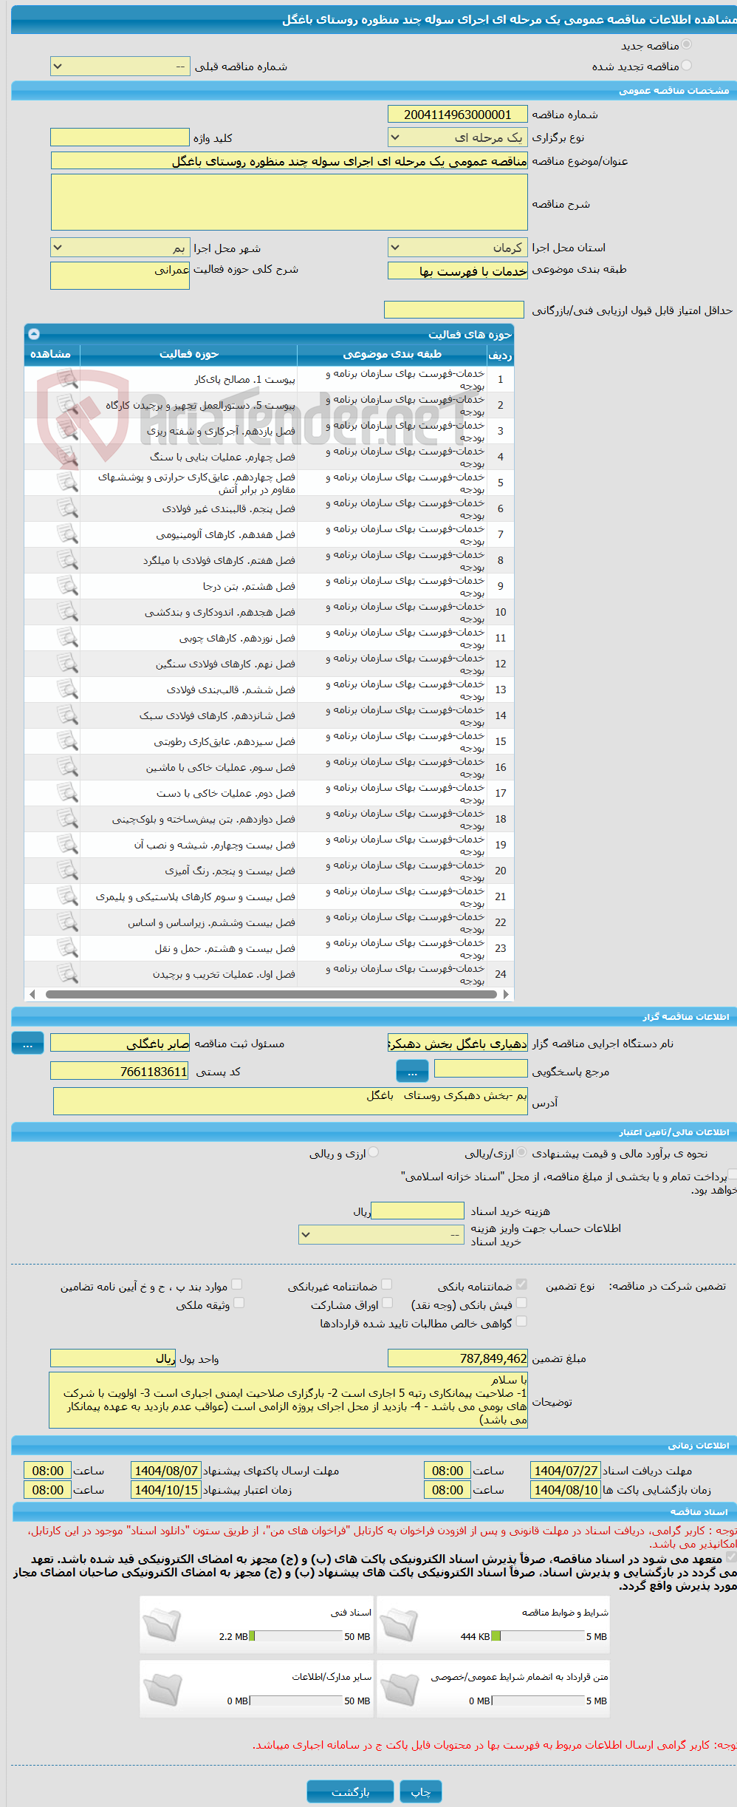Open view icon for activity row 22
This screenshot has height=1807, width=737.
click(x=67, y=922)
